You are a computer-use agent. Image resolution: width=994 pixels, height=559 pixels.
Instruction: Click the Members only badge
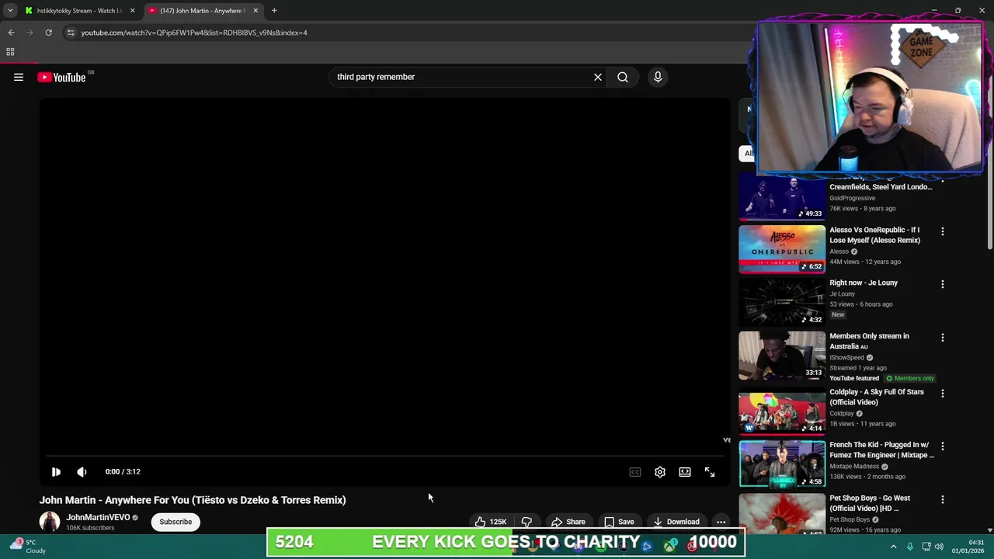pyautogui.click(x=910, y=378)
